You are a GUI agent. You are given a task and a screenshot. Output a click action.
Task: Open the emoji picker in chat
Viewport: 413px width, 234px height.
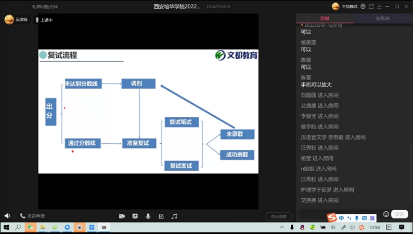[x=386, y=214]
